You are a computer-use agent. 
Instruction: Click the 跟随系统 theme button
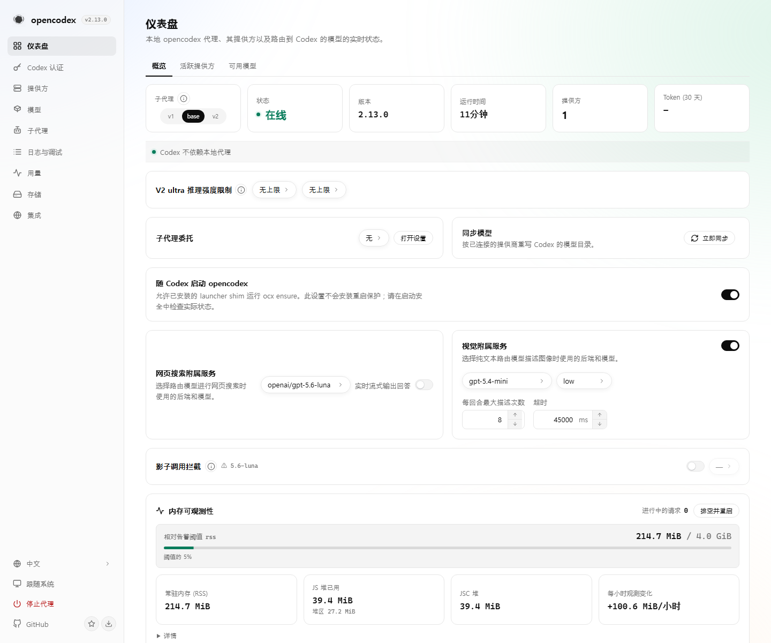click(62, 584)
